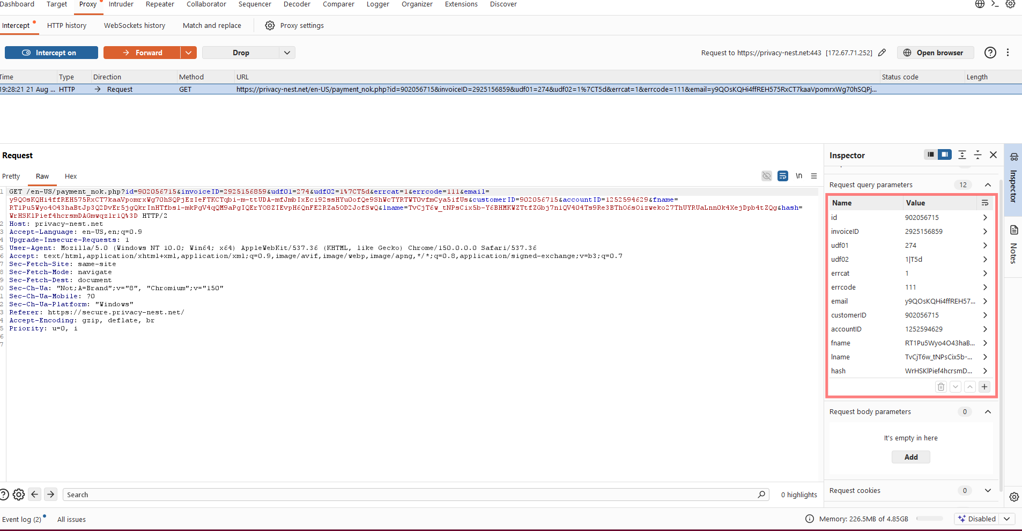Collapse Request query parameters section
The image size is (1022, 531).
point(988,185)
